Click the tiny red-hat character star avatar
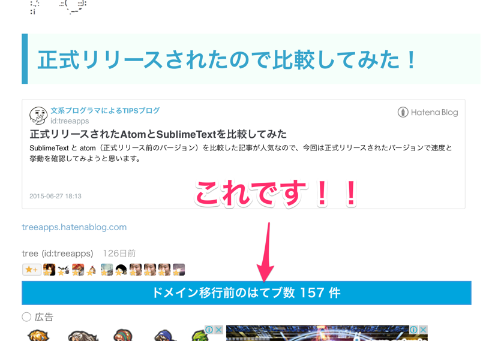Image resolution: width=495 pixels, height=341 pixels. [x=92, y=270]
